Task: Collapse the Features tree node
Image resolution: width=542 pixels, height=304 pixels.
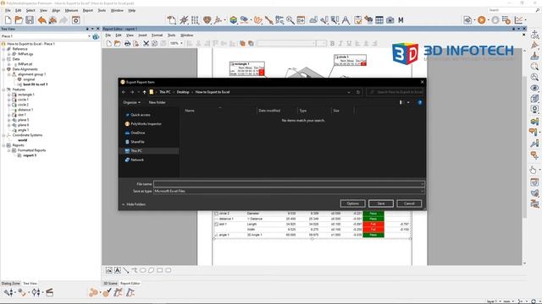Action: (3, 90)
